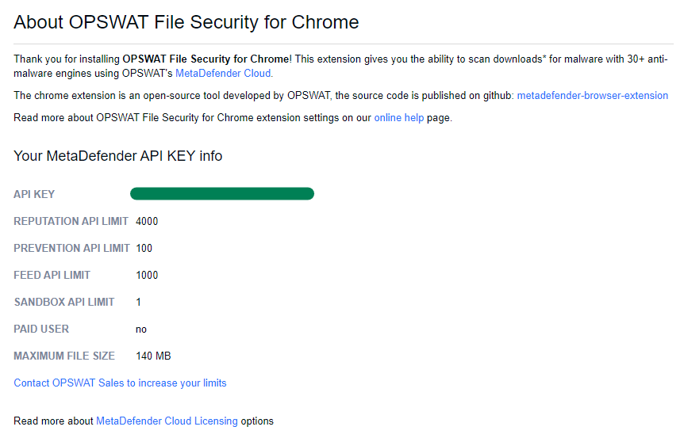Image resolution: width=684 pixels, height=438 pixels.
Task: Click the REPUTATION API LIMIT label
Action: 71,221
